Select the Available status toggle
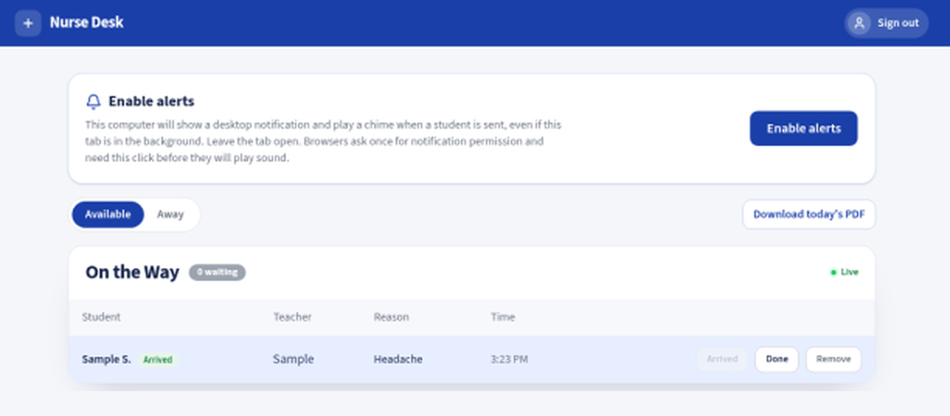This screenshot has width=950, height=416. (108, 214)
